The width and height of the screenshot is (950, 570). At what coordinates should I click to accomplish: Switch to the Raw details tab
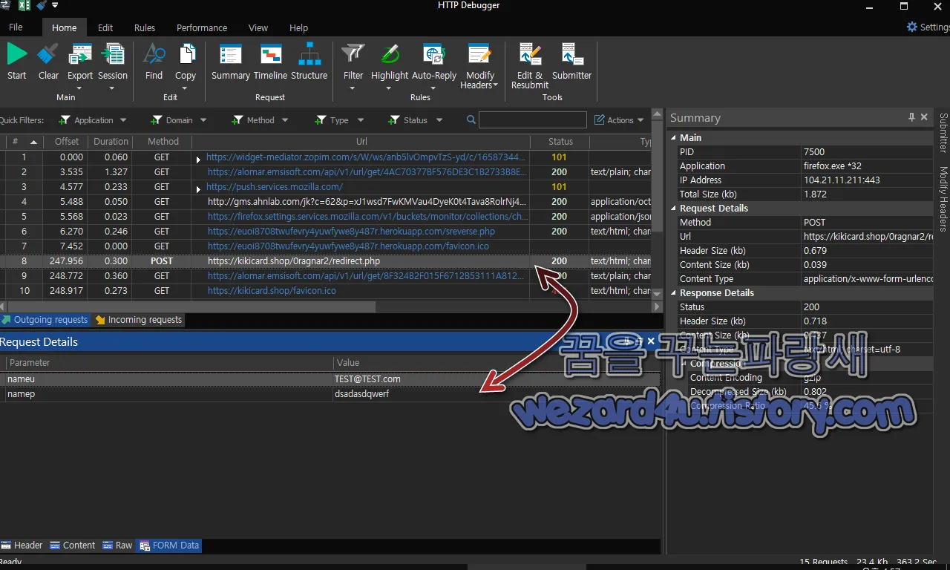[x=117, y=545]
